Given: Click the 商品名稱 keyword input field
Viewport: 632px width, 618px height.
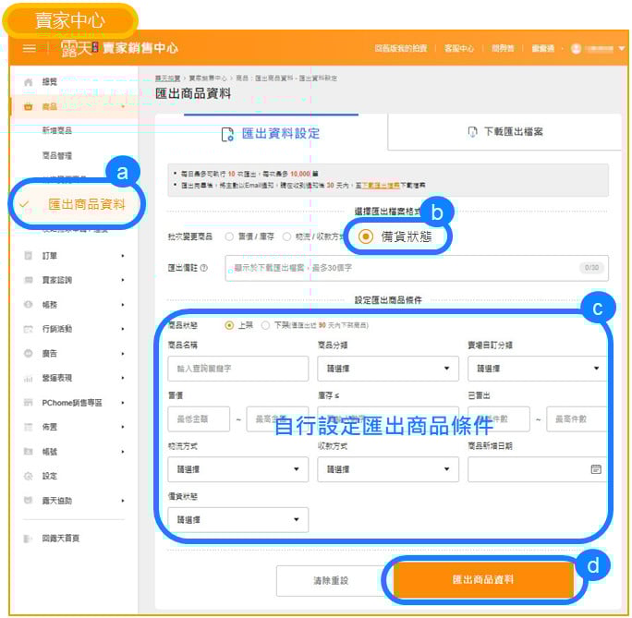Looking at the screenshot, I should tap(237, 369).
